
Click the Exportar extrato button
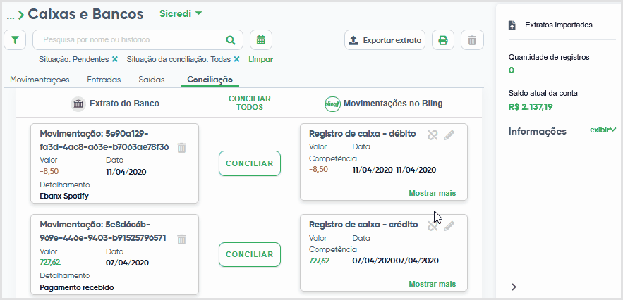point(385,39)
